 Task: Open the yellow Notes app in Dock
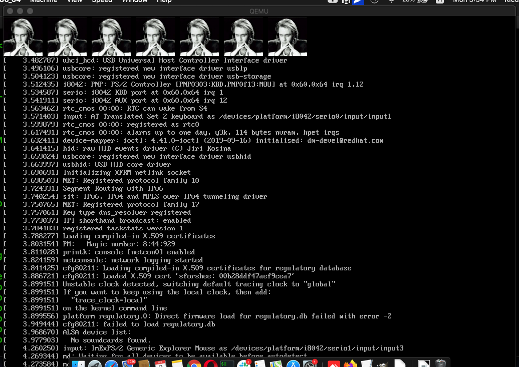177,363
